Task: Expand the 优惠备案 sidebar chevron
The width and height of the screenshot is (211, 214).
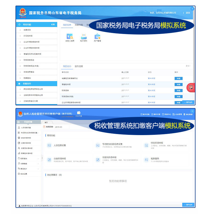Action: 38,164
